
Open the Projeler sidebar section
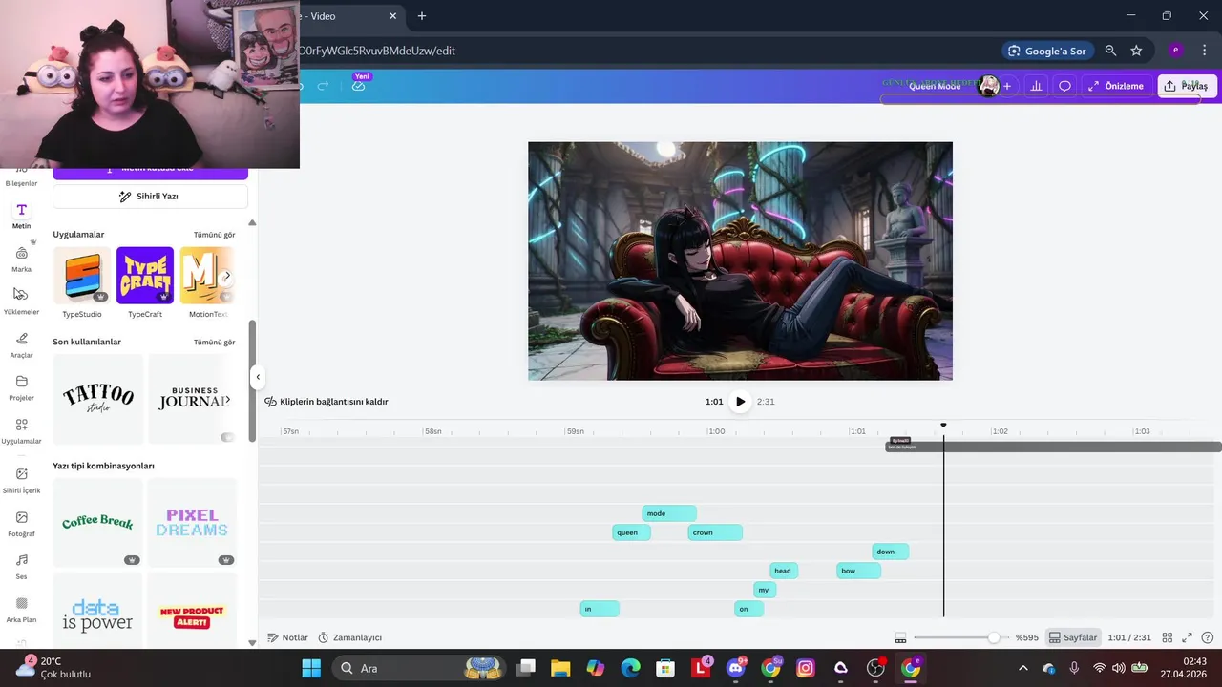click(21, 387)
